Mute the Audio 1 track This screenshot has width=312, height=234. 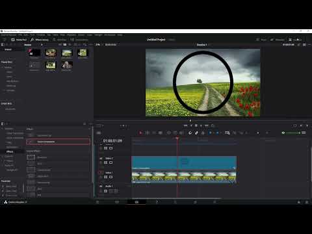[x=116, y=191]
